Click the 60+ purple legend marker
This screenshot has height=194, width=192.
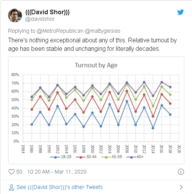tap(131, 157)
